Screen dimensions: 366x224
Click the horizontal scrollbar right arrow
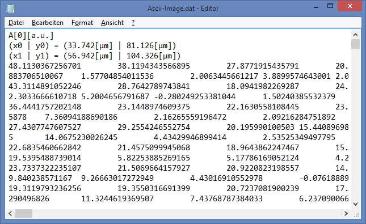point(346,213)
